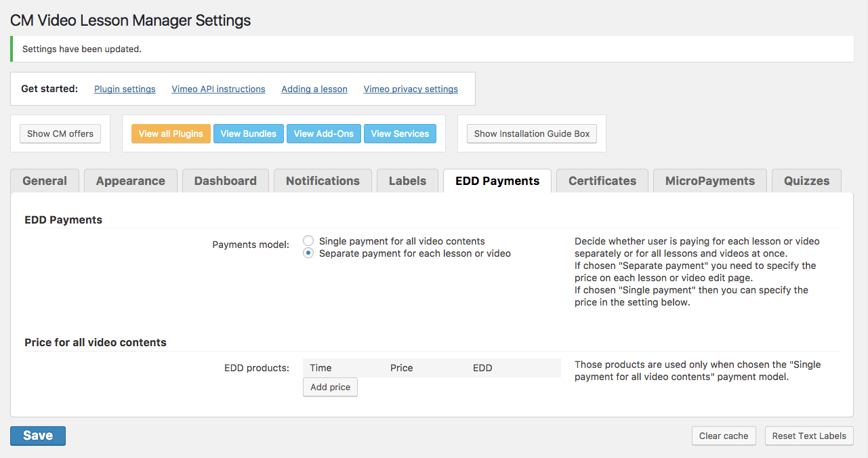This screenshot has width=868, height=458.
Task: Switch to the MicroPayments tab
Action: click(709, 181)
